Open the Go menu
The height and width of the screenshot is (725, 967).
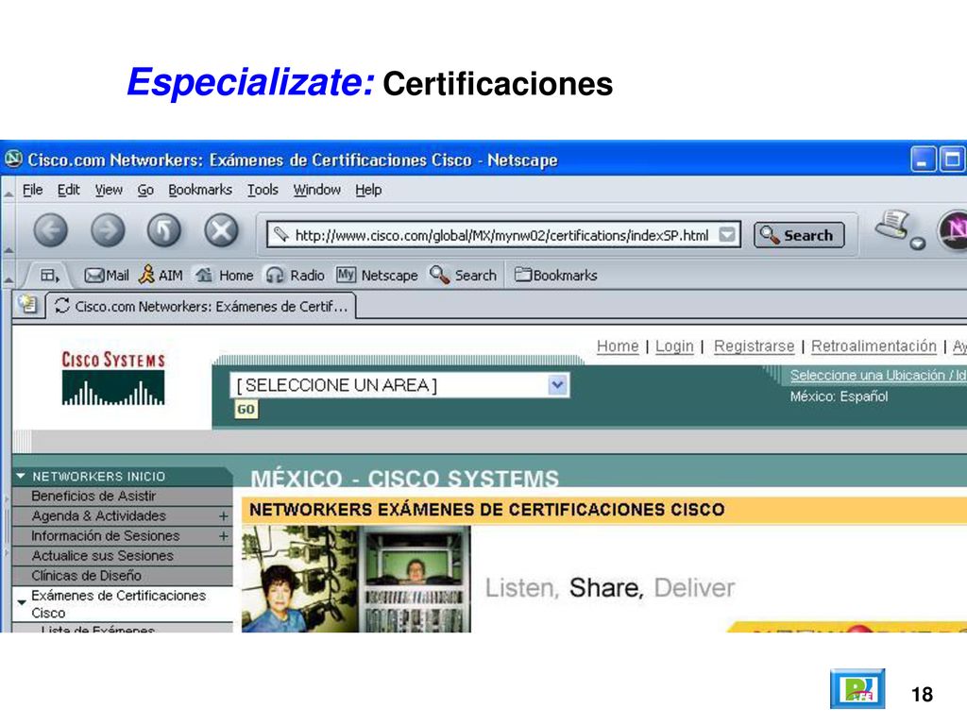point(145,190)
